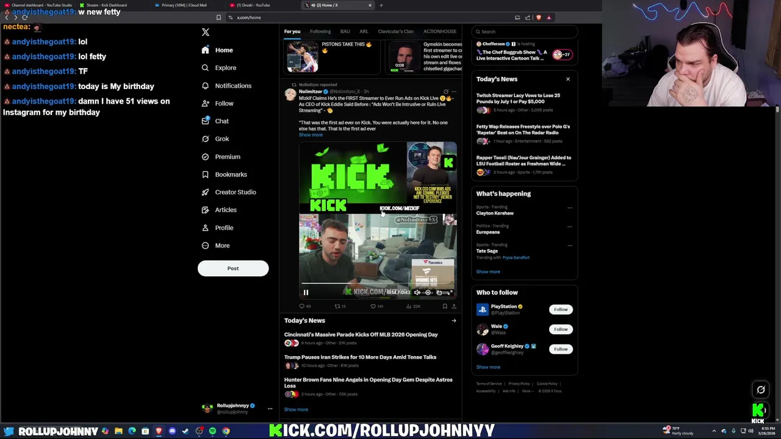
Task: Toggle picture-in-picture for the video
Action: point(439,293)
